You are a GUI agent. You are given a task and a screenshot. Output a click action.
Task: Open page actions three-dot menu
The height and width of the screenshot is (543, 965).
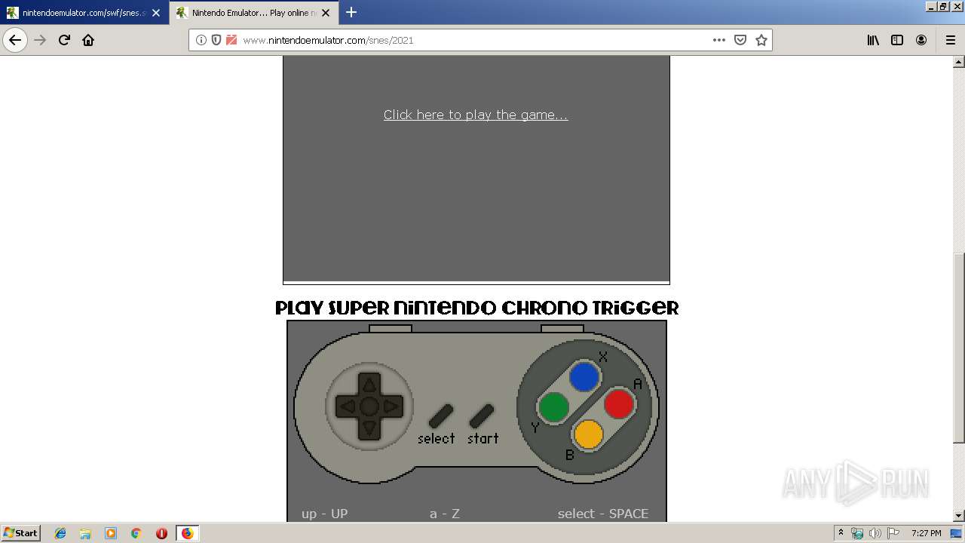click(x=719, y=40)
